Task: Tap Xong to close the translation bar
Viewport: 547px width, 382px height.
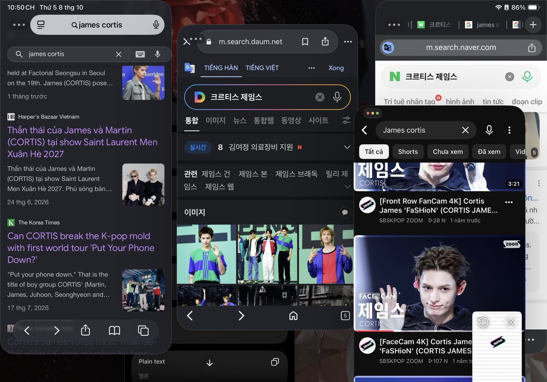Action: pos(336,68)
